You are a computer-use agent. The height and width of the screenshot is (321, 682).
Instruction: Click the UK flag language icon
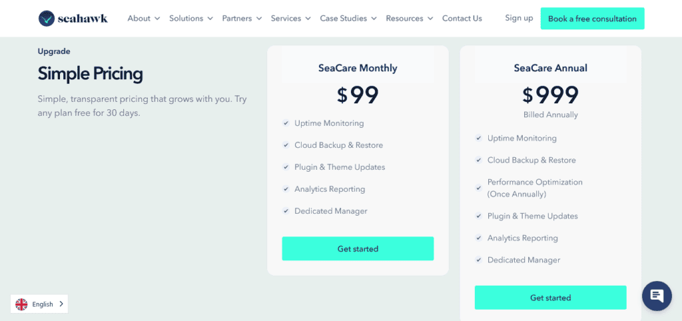pos(22,304)
